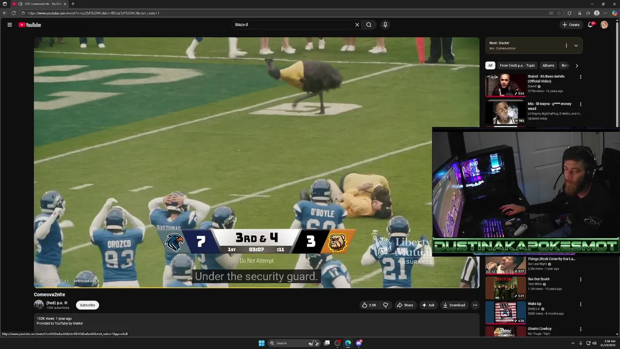Viewport: 620px width, 349px height.
Task: Open the Wake Up video thumbnail
Action: pos(506,313)
